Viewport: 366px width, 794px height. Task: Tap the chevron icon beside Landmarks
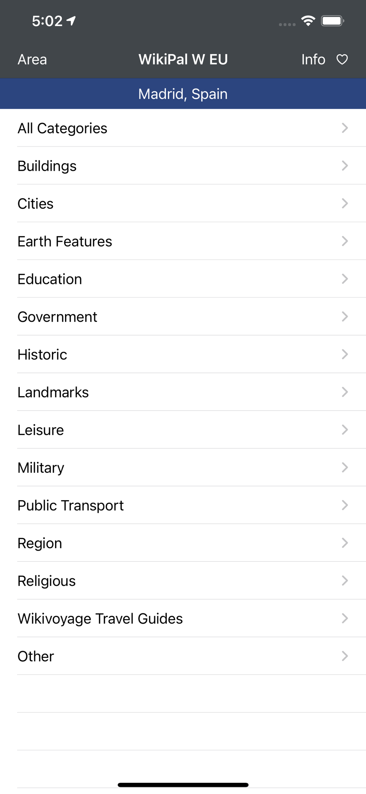(345, 392)
